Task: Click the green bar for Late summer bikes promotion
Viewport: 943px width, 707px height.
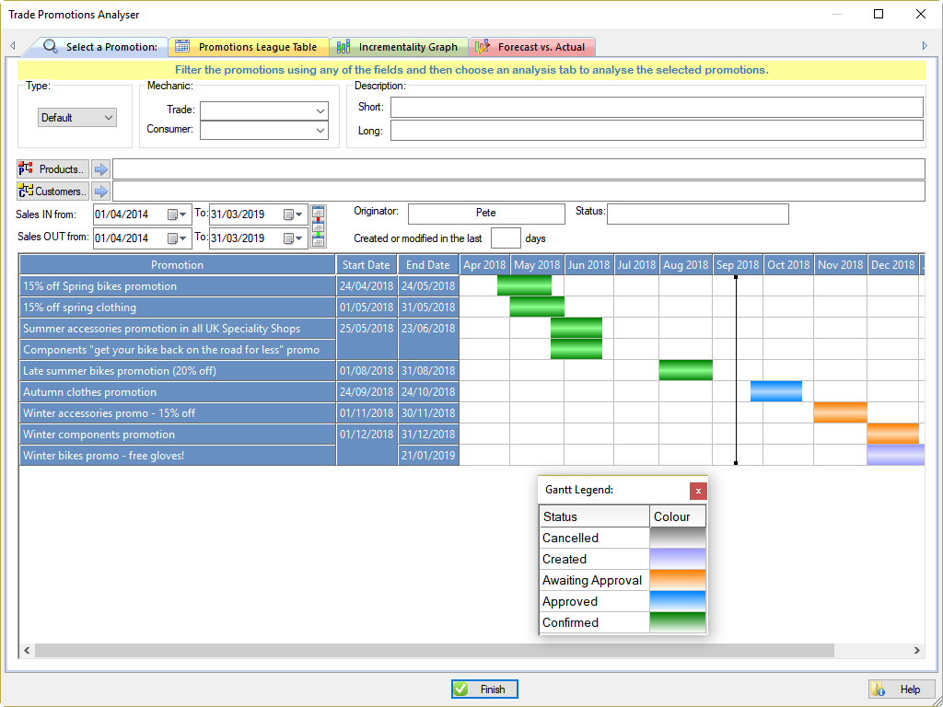Action: point(685,370)
